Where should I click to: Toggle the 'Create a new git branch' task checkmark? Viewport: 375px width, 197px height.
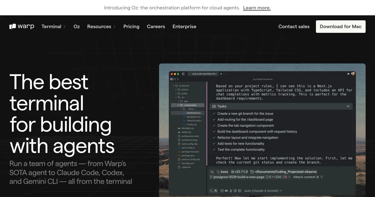(x=214, y=114)
